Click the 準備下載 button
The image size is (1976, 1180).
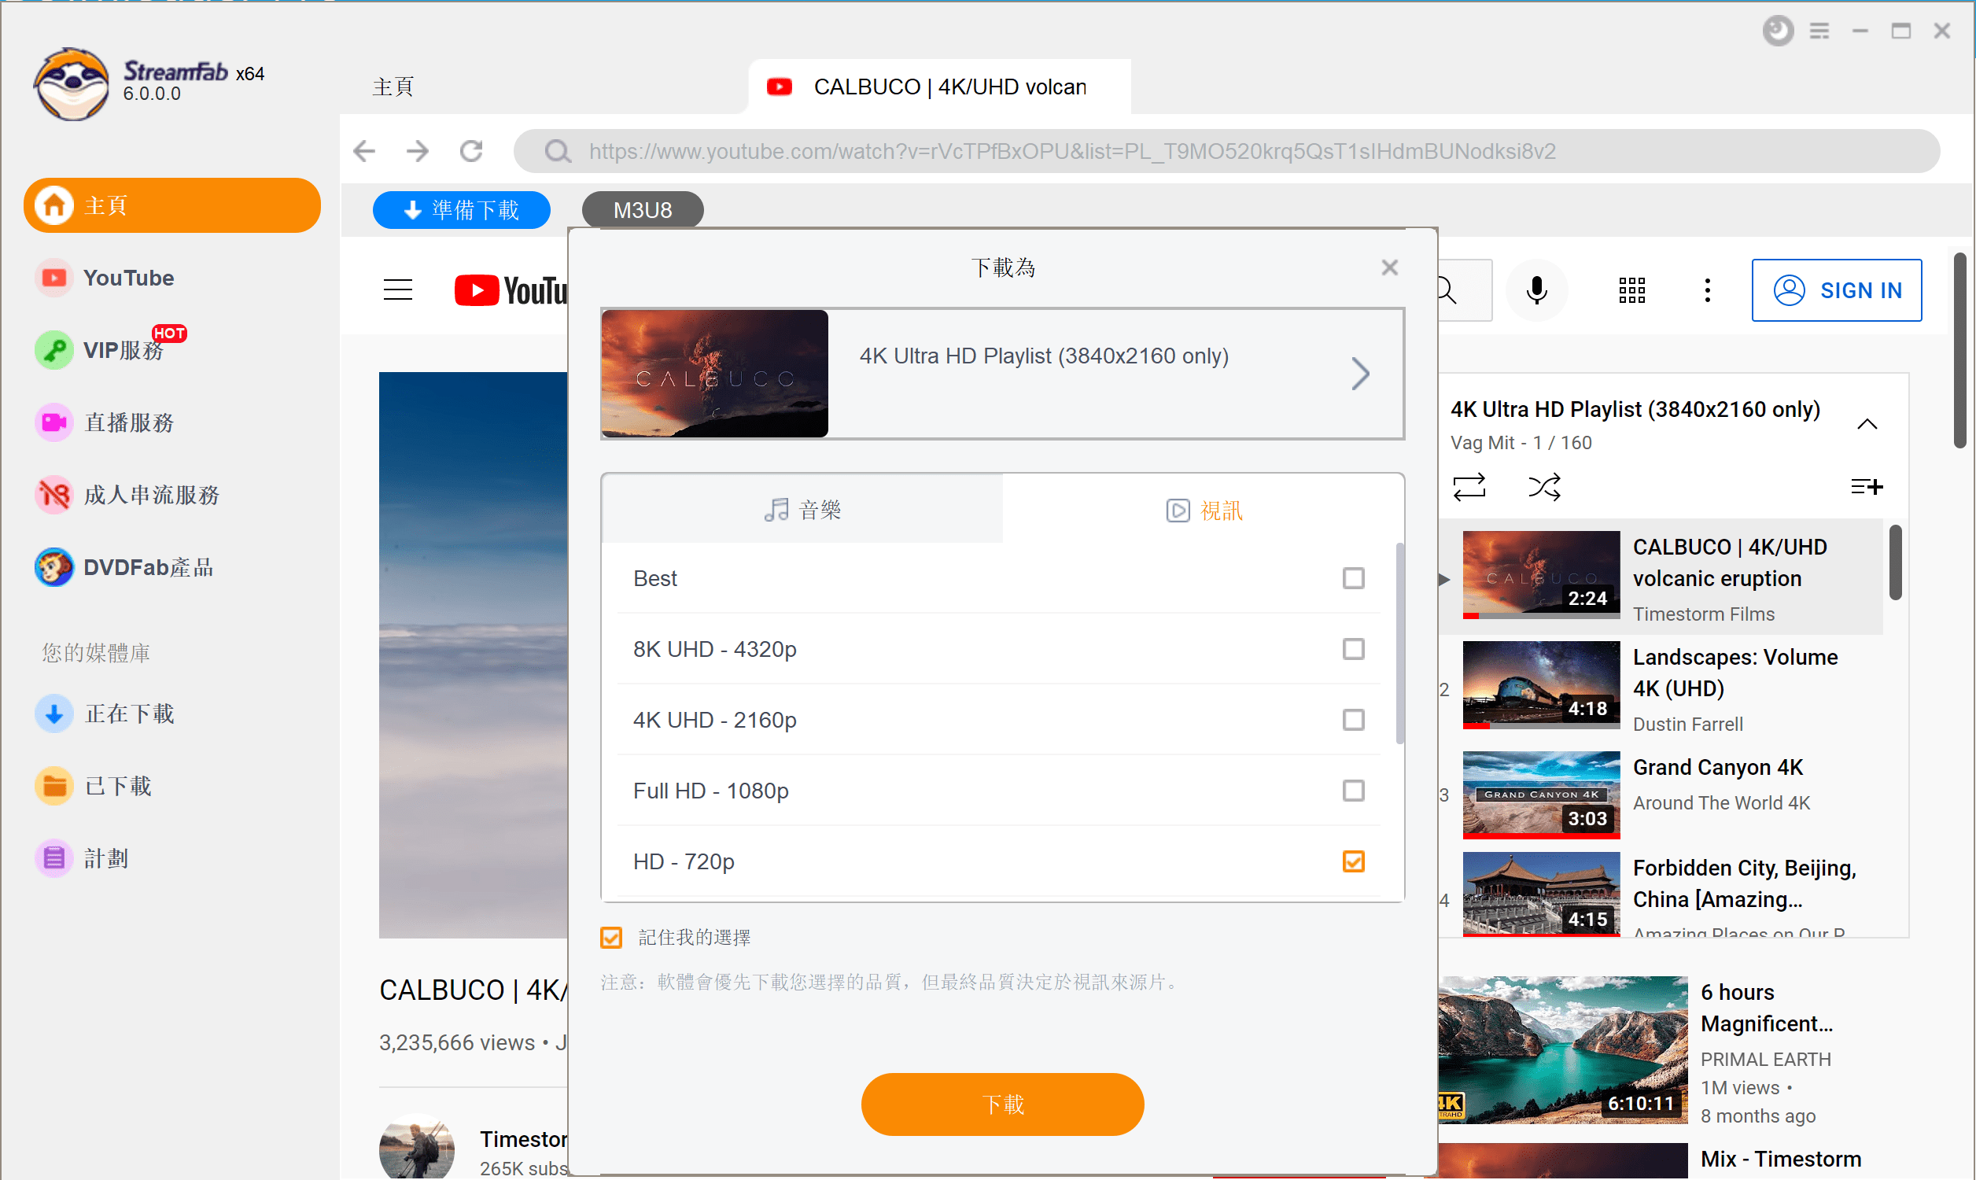tap(462, 210)
